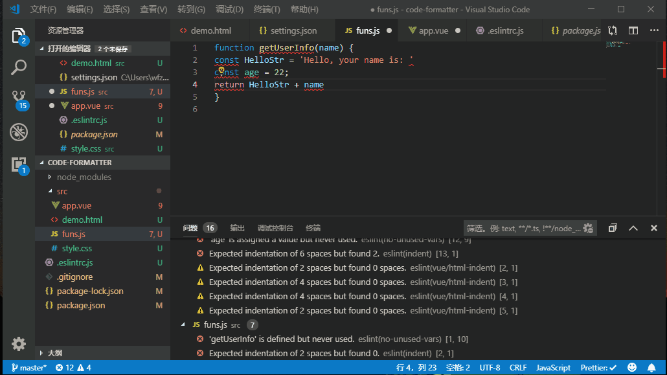The width and height of the screenshot is (667, 375).
Task: Open .eslintrc.js in the project tree
Action: point(102,262)
